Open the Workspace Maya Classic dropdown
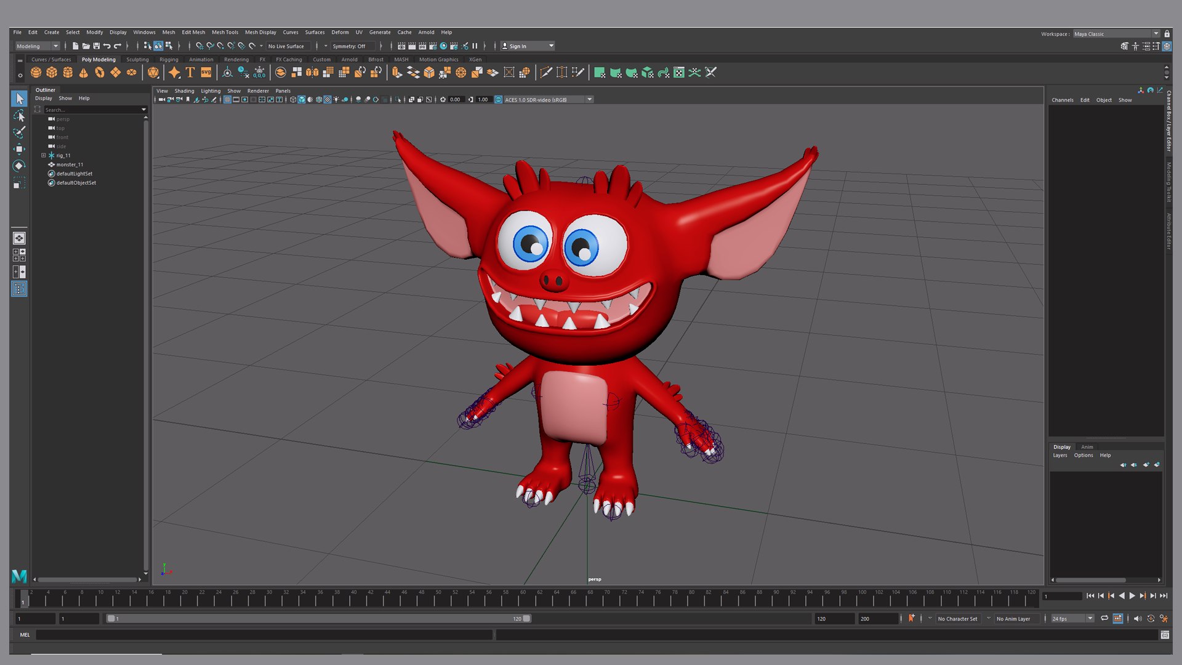Image resolution: width=1182 pixels, height=665 pixels. click(1116, 34)
